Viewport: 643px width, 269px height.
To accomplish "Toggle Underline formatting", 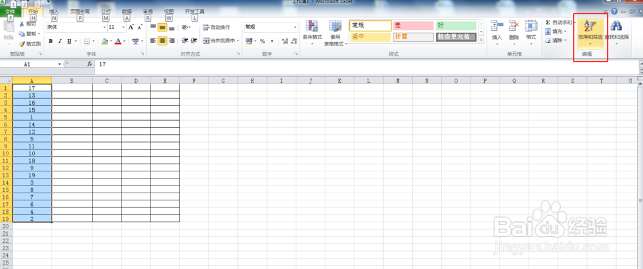I will click(x=69, y=41).
